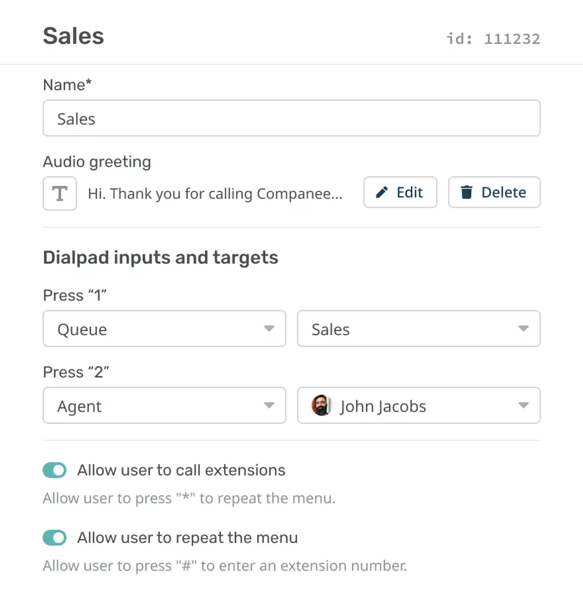Click the Audio greeting label
583x601 pixels.
(x=97, y=162)
